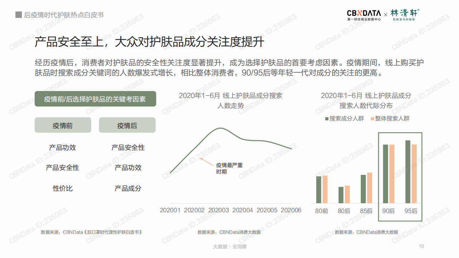459x258 pixels.
Task: Click the 疫情前/后选择护肤品的关键考因素 banner
Action: click(95, 99)
